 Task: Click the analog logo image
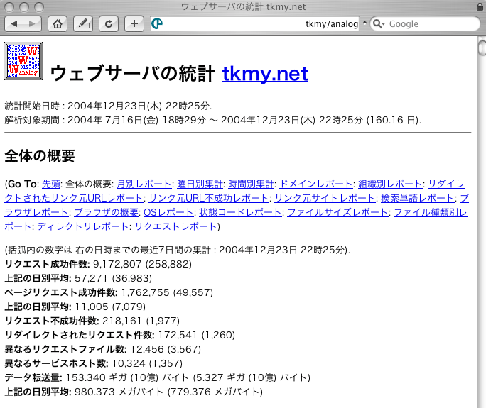(x=23, y=61)
